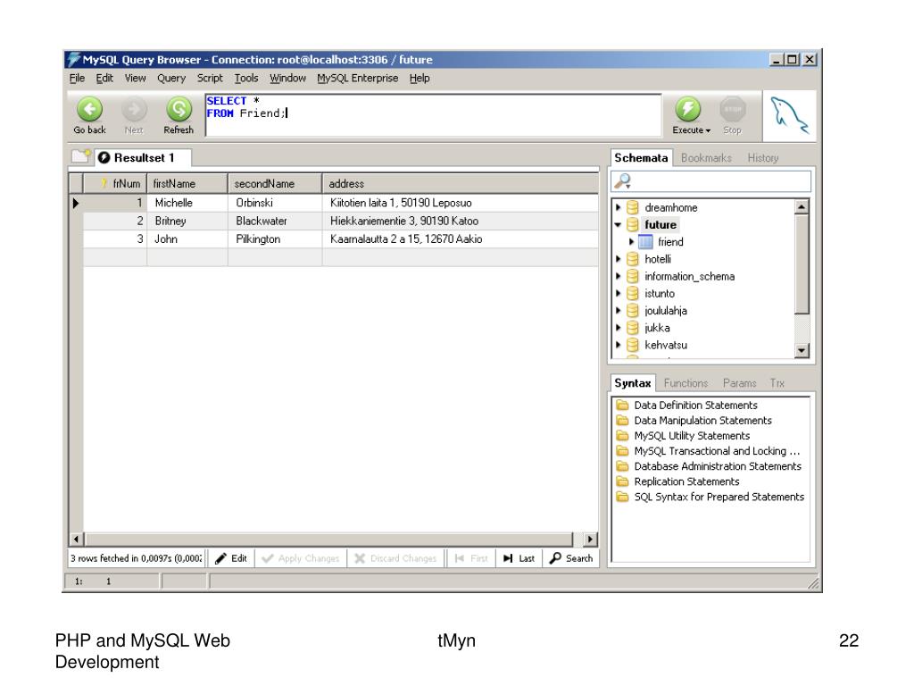Expand the friend table node
This screenshot has width=914, height=686.
[631, 241]
